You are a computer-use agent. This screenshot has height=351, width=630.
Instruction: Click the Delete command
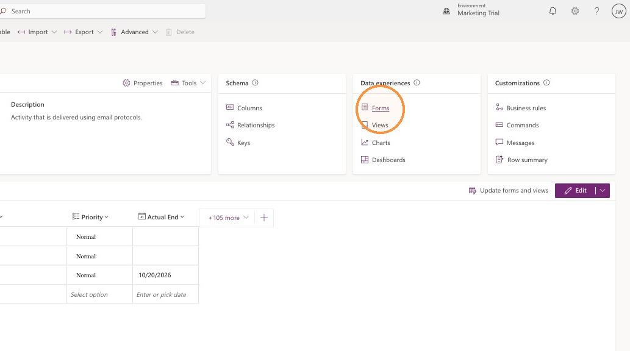(180, 32)
